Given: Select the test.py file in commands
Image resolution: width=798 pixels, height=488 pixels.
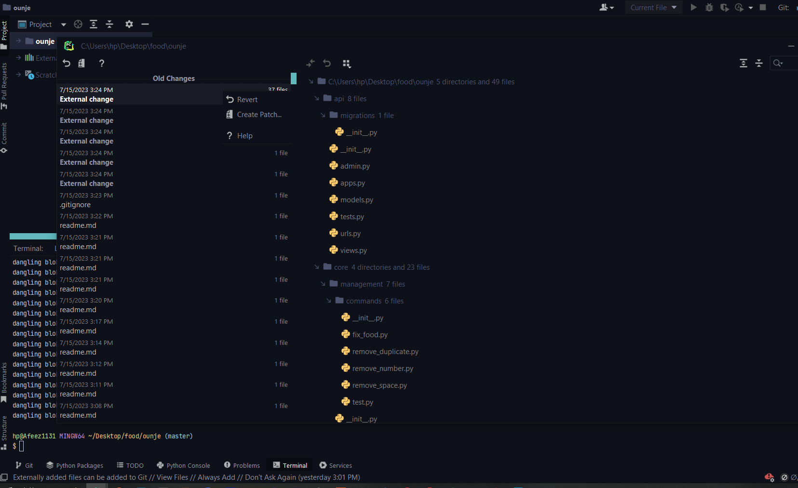Looking at the screenshot, I should 357,402.
